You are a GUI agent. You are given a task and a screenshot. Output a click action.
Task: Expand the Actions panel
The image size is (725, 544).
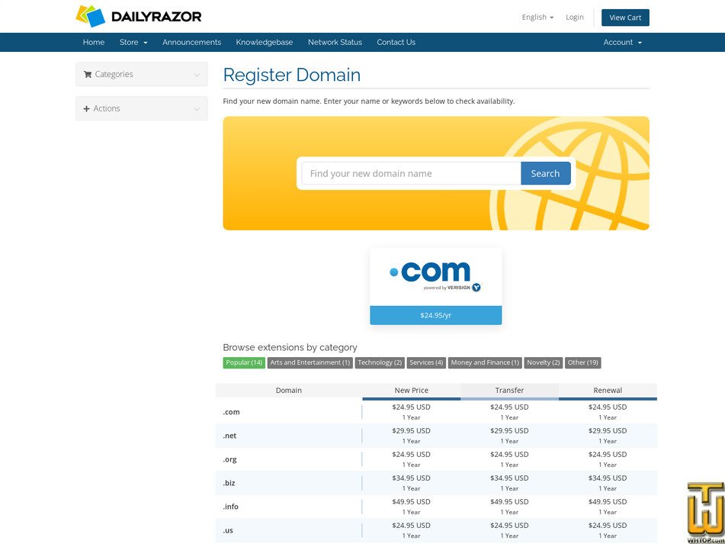(140, 108)
